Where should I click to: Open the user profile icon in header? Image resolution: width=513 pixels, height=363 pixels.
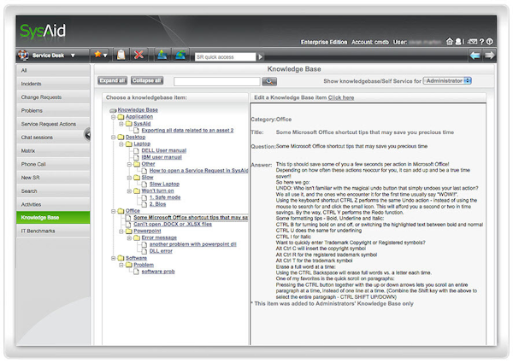pos(458,42)
